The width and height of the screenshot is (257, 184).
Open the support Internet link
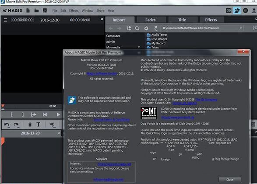click(114, 164)
